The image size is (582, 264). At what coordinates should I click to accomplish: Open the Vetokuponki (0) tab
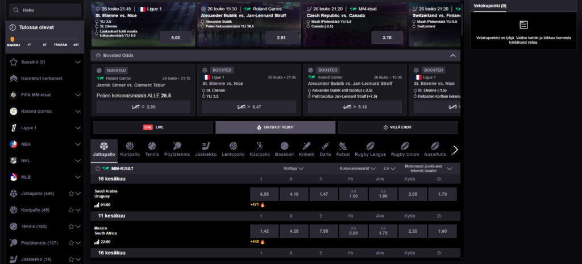point(490,6)
